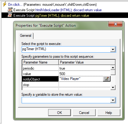
Task: Open the edit button for notifyObject value
Action: coord(107,79)
